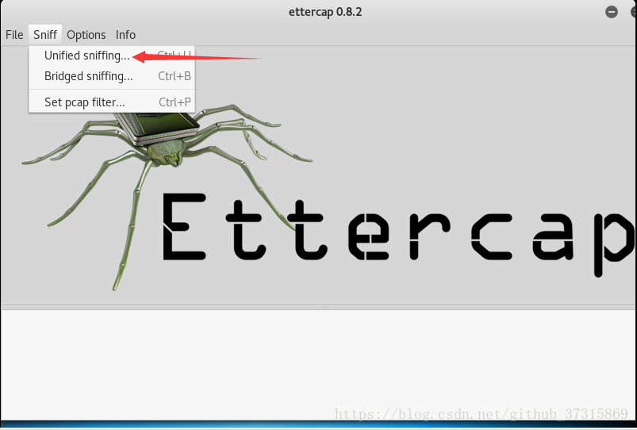Select Set pcap filter entry
637x430 pixels.
click(112, 102)
